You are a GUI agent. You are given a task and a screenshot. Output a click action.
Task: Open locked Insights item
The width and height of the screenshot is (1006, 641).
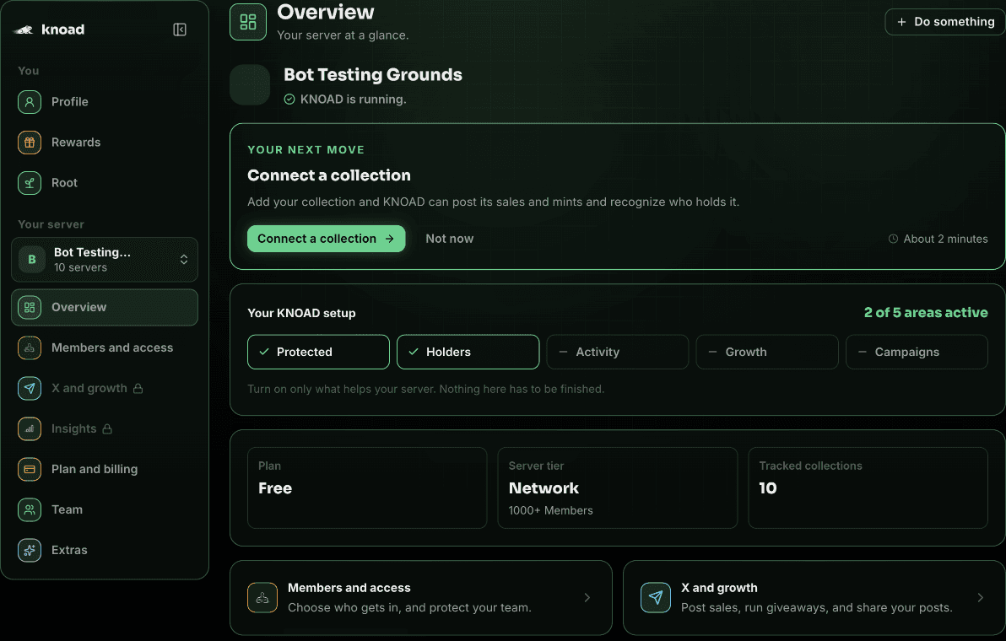point(105,428)
